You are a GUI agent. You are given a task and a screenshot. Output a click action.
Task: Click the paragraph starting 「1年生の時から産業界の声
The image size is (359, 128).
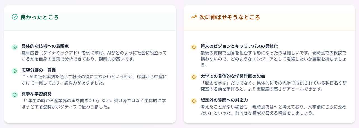[94, 104]
